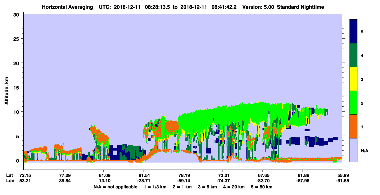Click the legend text 5 = 80 km

point(262,187)
